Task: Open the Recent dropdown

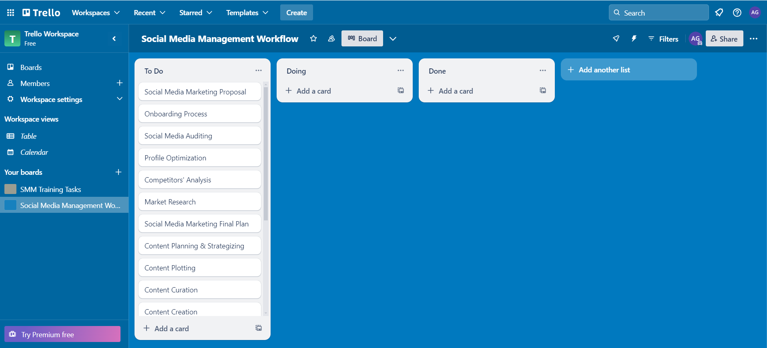Action: pyautogui.click(x=149, y=13)
